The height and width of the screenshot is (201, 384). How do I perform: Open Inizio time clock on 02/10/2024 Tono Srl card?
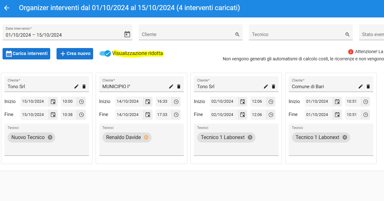tap(271, 101)
